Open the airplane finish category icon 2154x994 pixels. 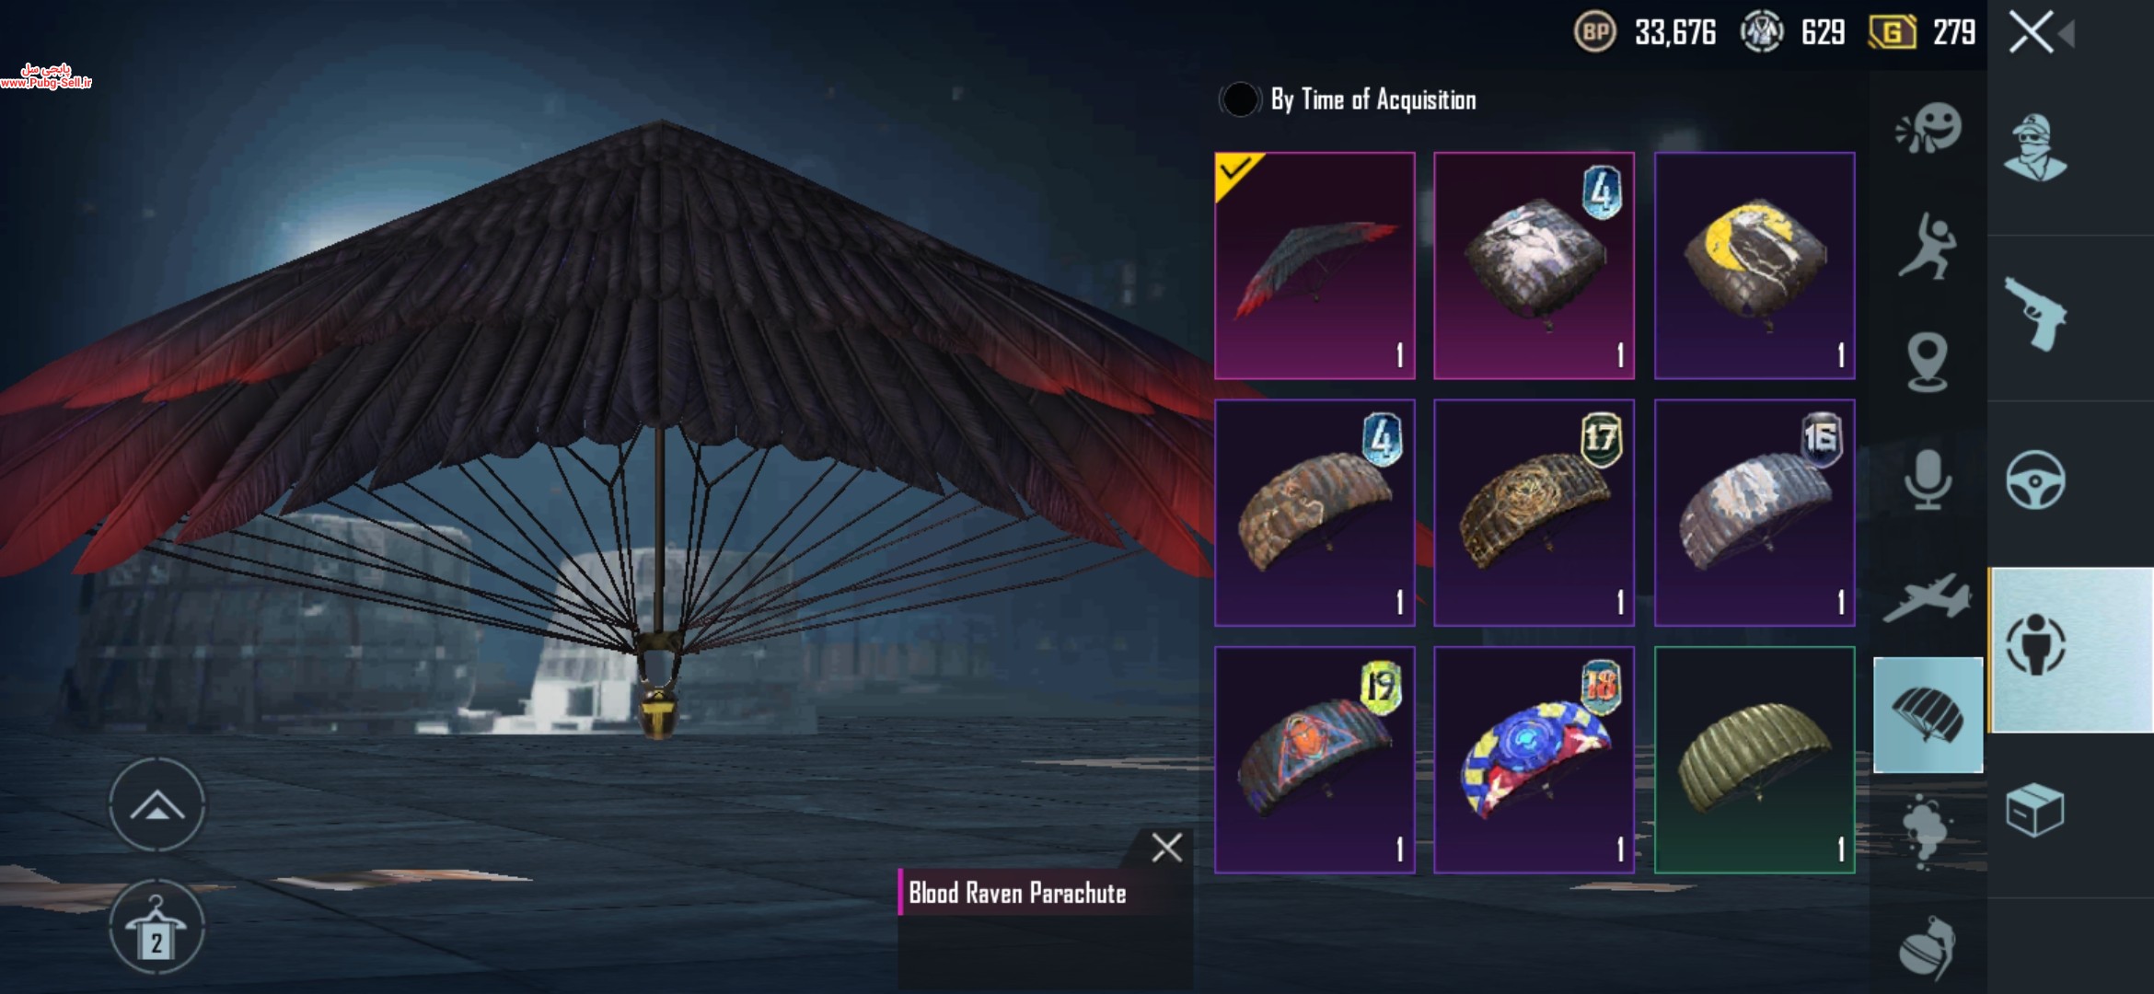pos(1928,598)
